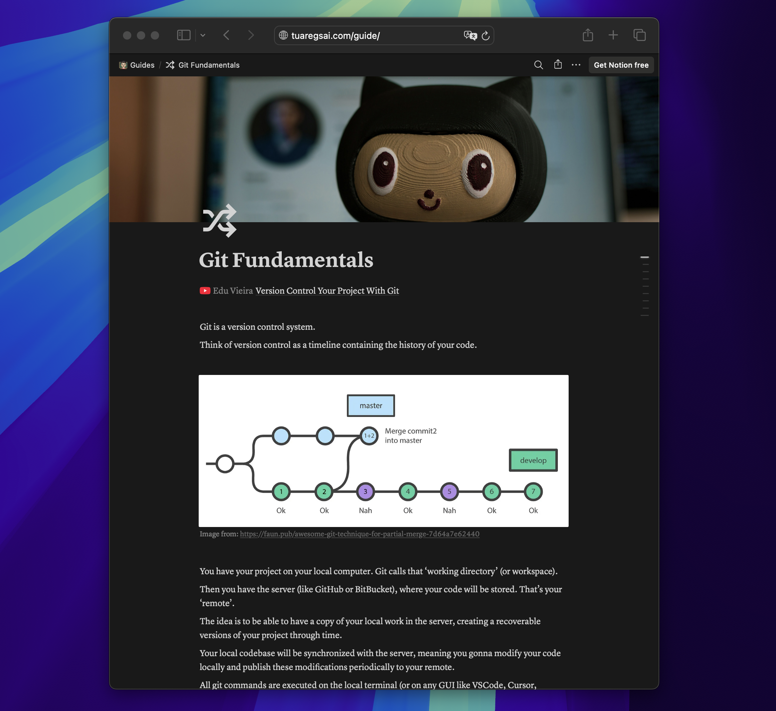Click the shuffle arrows page icon
Image resolution: width=776 pixels, height=711 pixels.
coord(220,220)
